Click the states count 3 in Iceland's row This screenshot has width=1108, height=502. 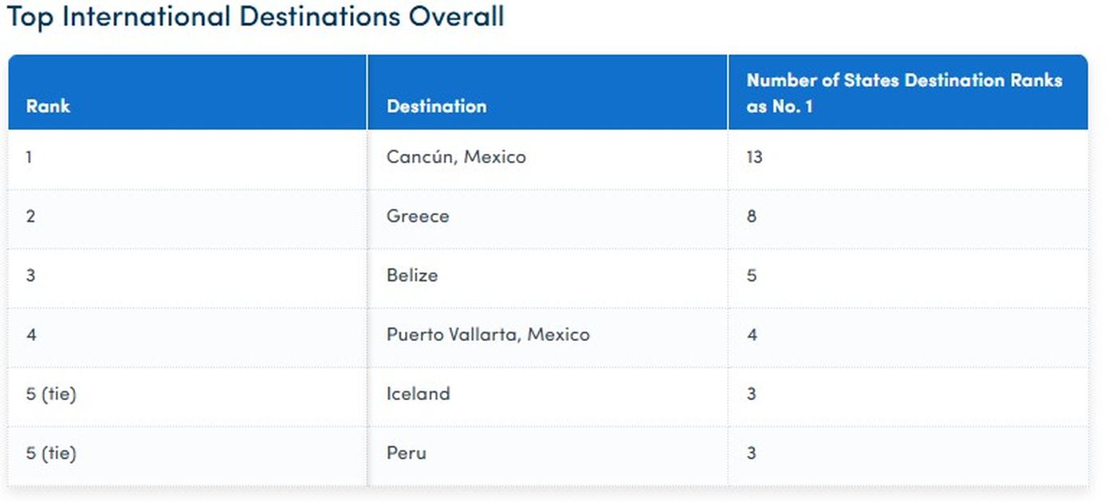point(752,394)
